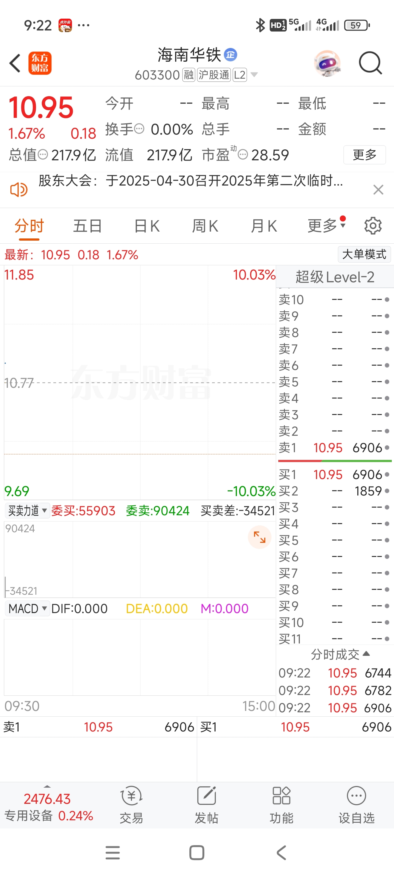Tap the dot at end of 买10 row
The width and height of the screenshot is (394, 877).
[x=387, y=622]
